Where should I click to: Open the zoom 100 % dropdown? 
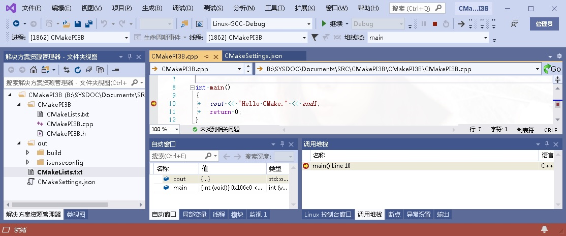click(x=177, y=129)
